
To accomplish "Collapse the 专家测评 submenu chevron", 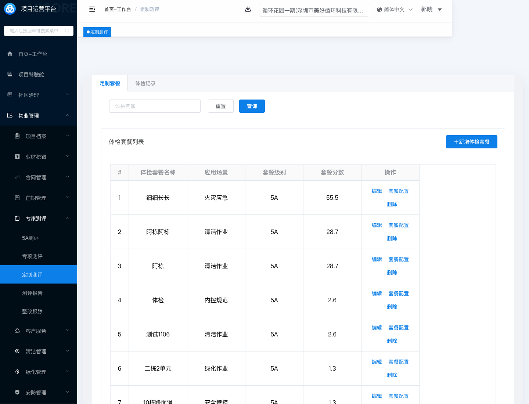I will (x=68, y=218).
